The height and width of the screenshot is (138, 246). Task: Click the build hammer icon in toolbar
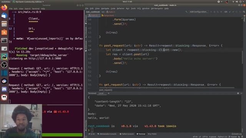click(x=186, y=12)
